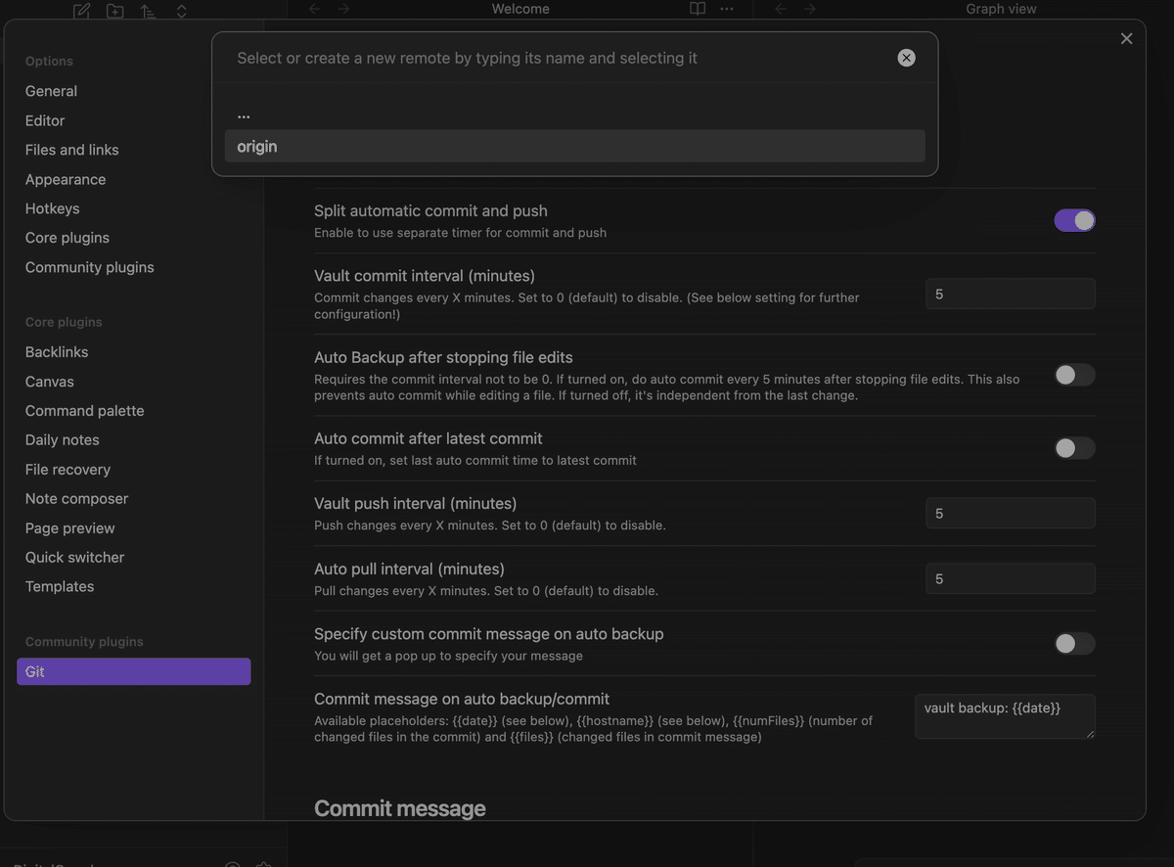This screenshot has width=1174, height=867.
Task: Click the new folder icon
Action: 115,11
